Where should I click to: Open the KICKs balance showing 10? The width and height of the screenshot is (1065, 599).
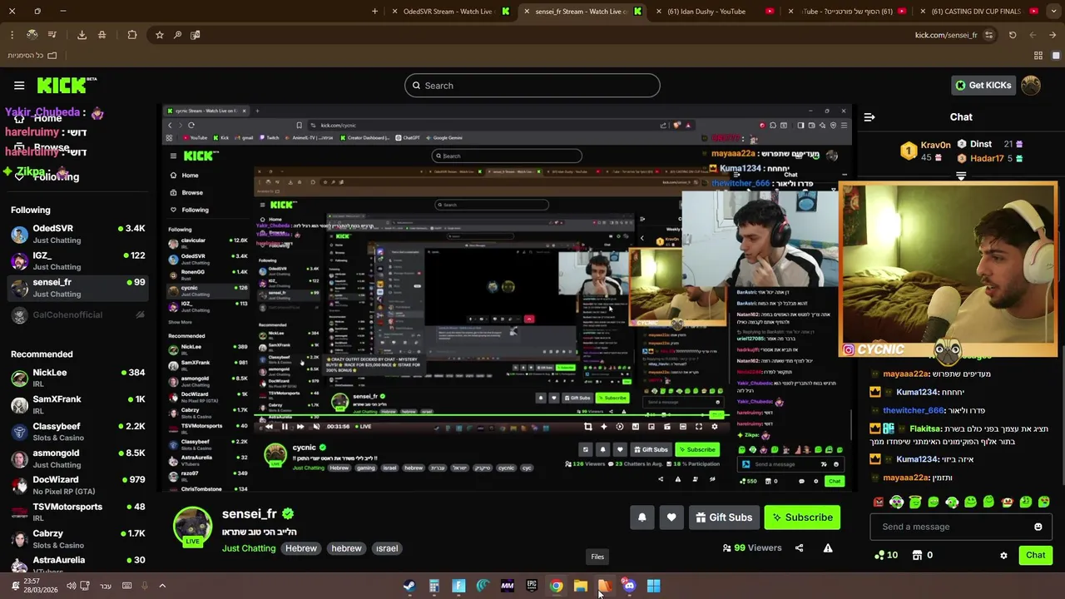click(x=885, y=555)
